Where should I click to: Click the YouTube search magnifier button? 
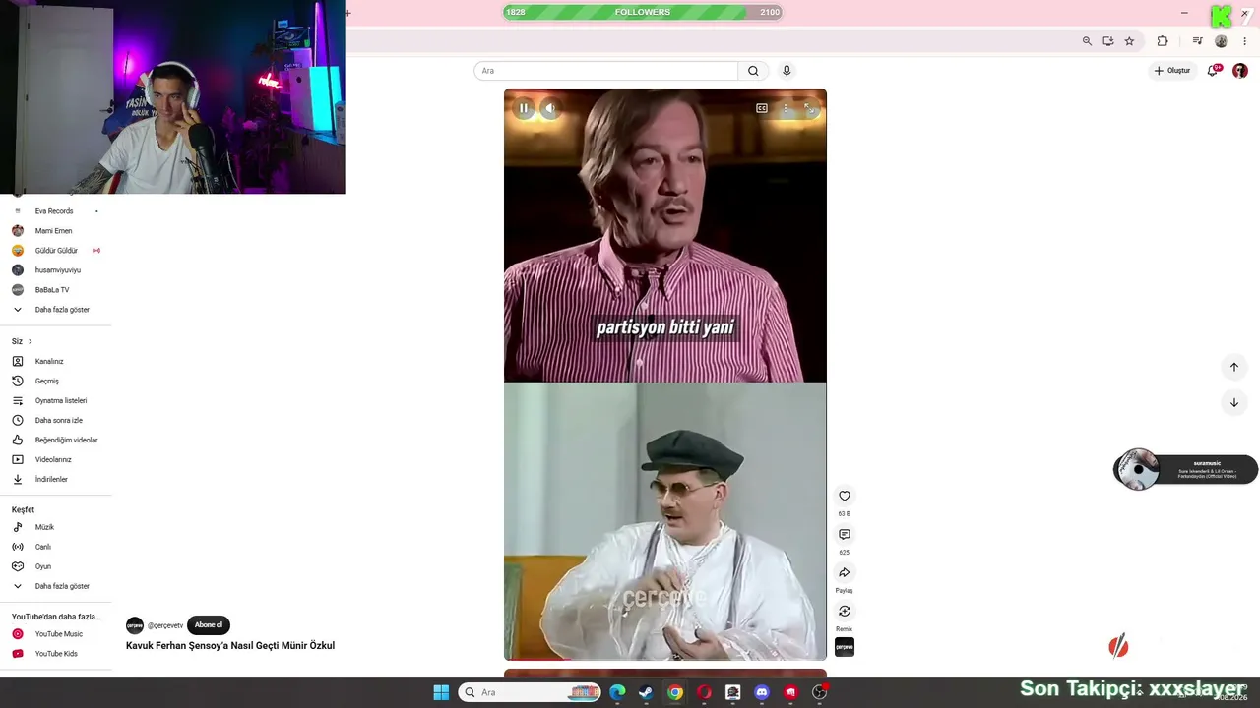(x=753, y=71)
